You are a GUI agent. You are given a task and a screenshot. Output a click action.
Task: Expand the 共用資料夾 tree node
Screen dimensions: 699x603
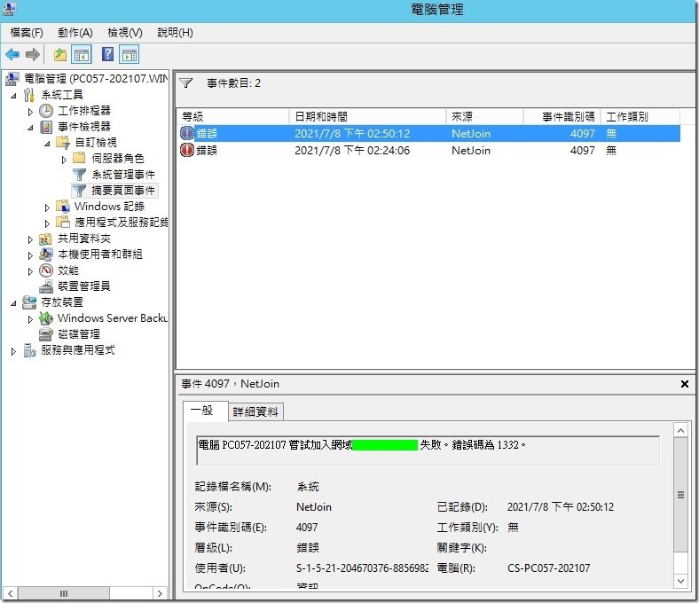(30, 239)
